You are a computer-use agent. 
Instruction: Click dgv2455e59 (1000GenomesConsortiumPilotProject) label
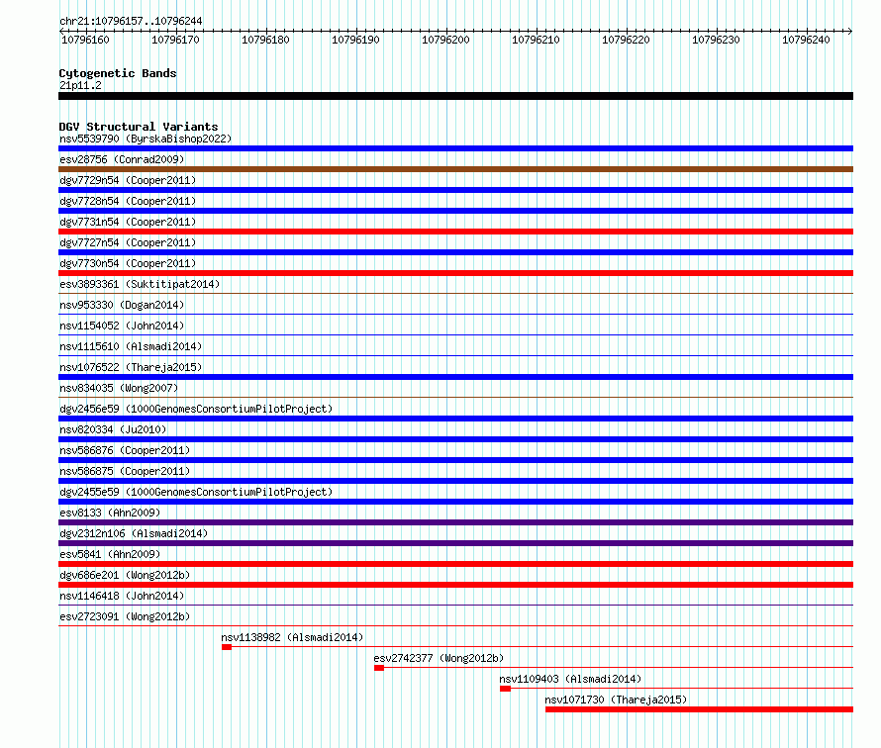click(196, 492)
